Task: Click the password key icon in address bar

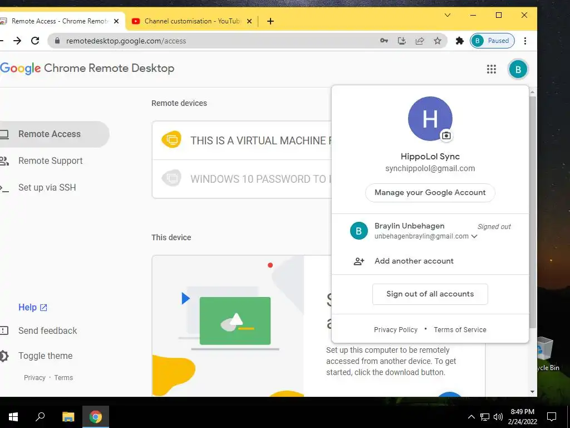Action: pyautogui.click(x=384, y=41)
